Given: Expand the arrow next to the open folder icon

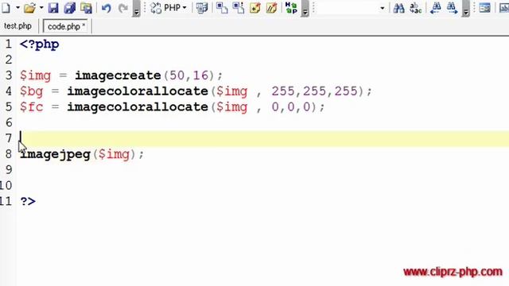Looking at the screenshot, I should point(41,8).
